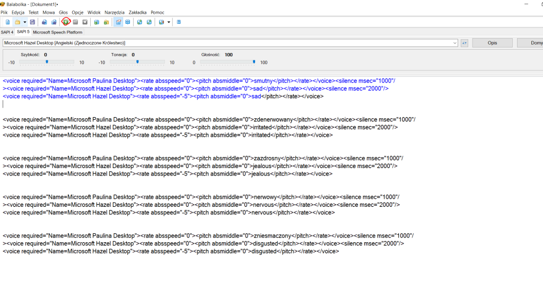Pause reading with the Pause toolbar icon

pyautogui.click(x=76, y=22)
